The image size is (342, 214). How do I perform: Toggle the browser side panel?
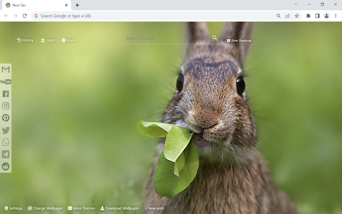317,16
